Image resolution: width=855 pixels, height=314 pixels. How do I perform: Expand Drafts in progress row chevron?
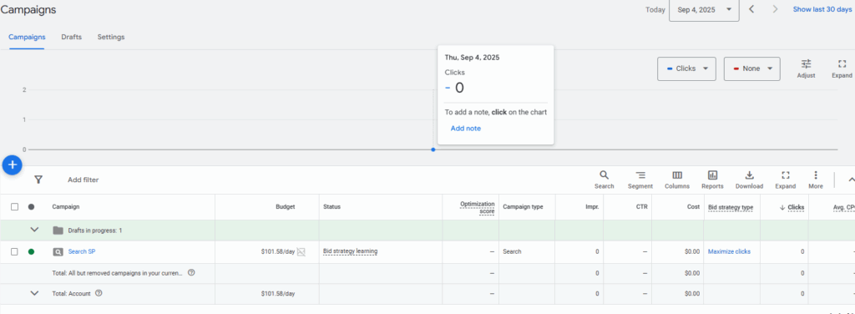(x=34, y=230)
